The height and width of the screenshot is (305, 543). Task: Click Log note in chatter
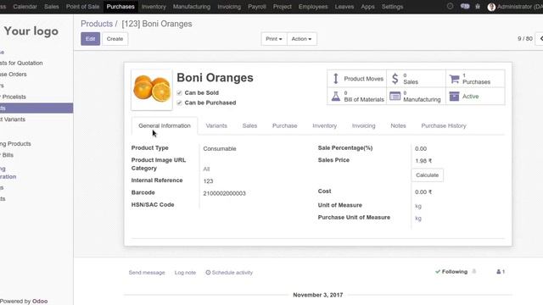(x=185, y=273)
